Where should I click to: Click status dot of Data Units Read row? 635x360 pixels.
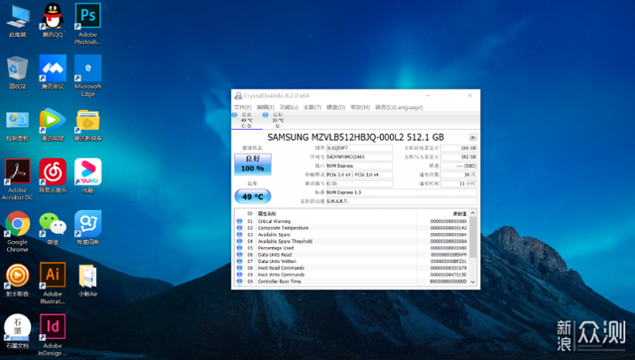(240, 255)
